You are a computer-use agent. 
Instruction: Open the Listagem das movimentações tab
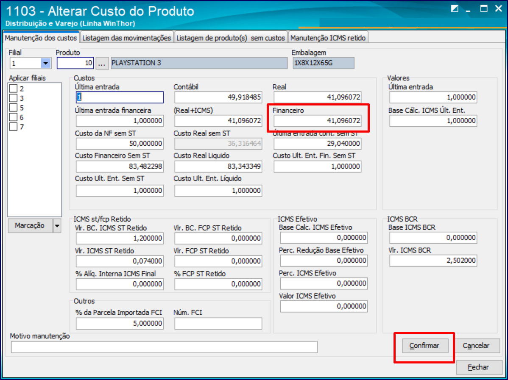click(127, 38)
